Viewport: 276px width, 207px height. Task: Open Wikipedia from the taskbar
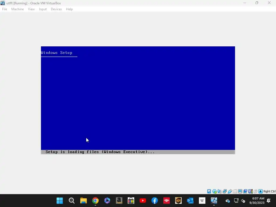[202, 201]
